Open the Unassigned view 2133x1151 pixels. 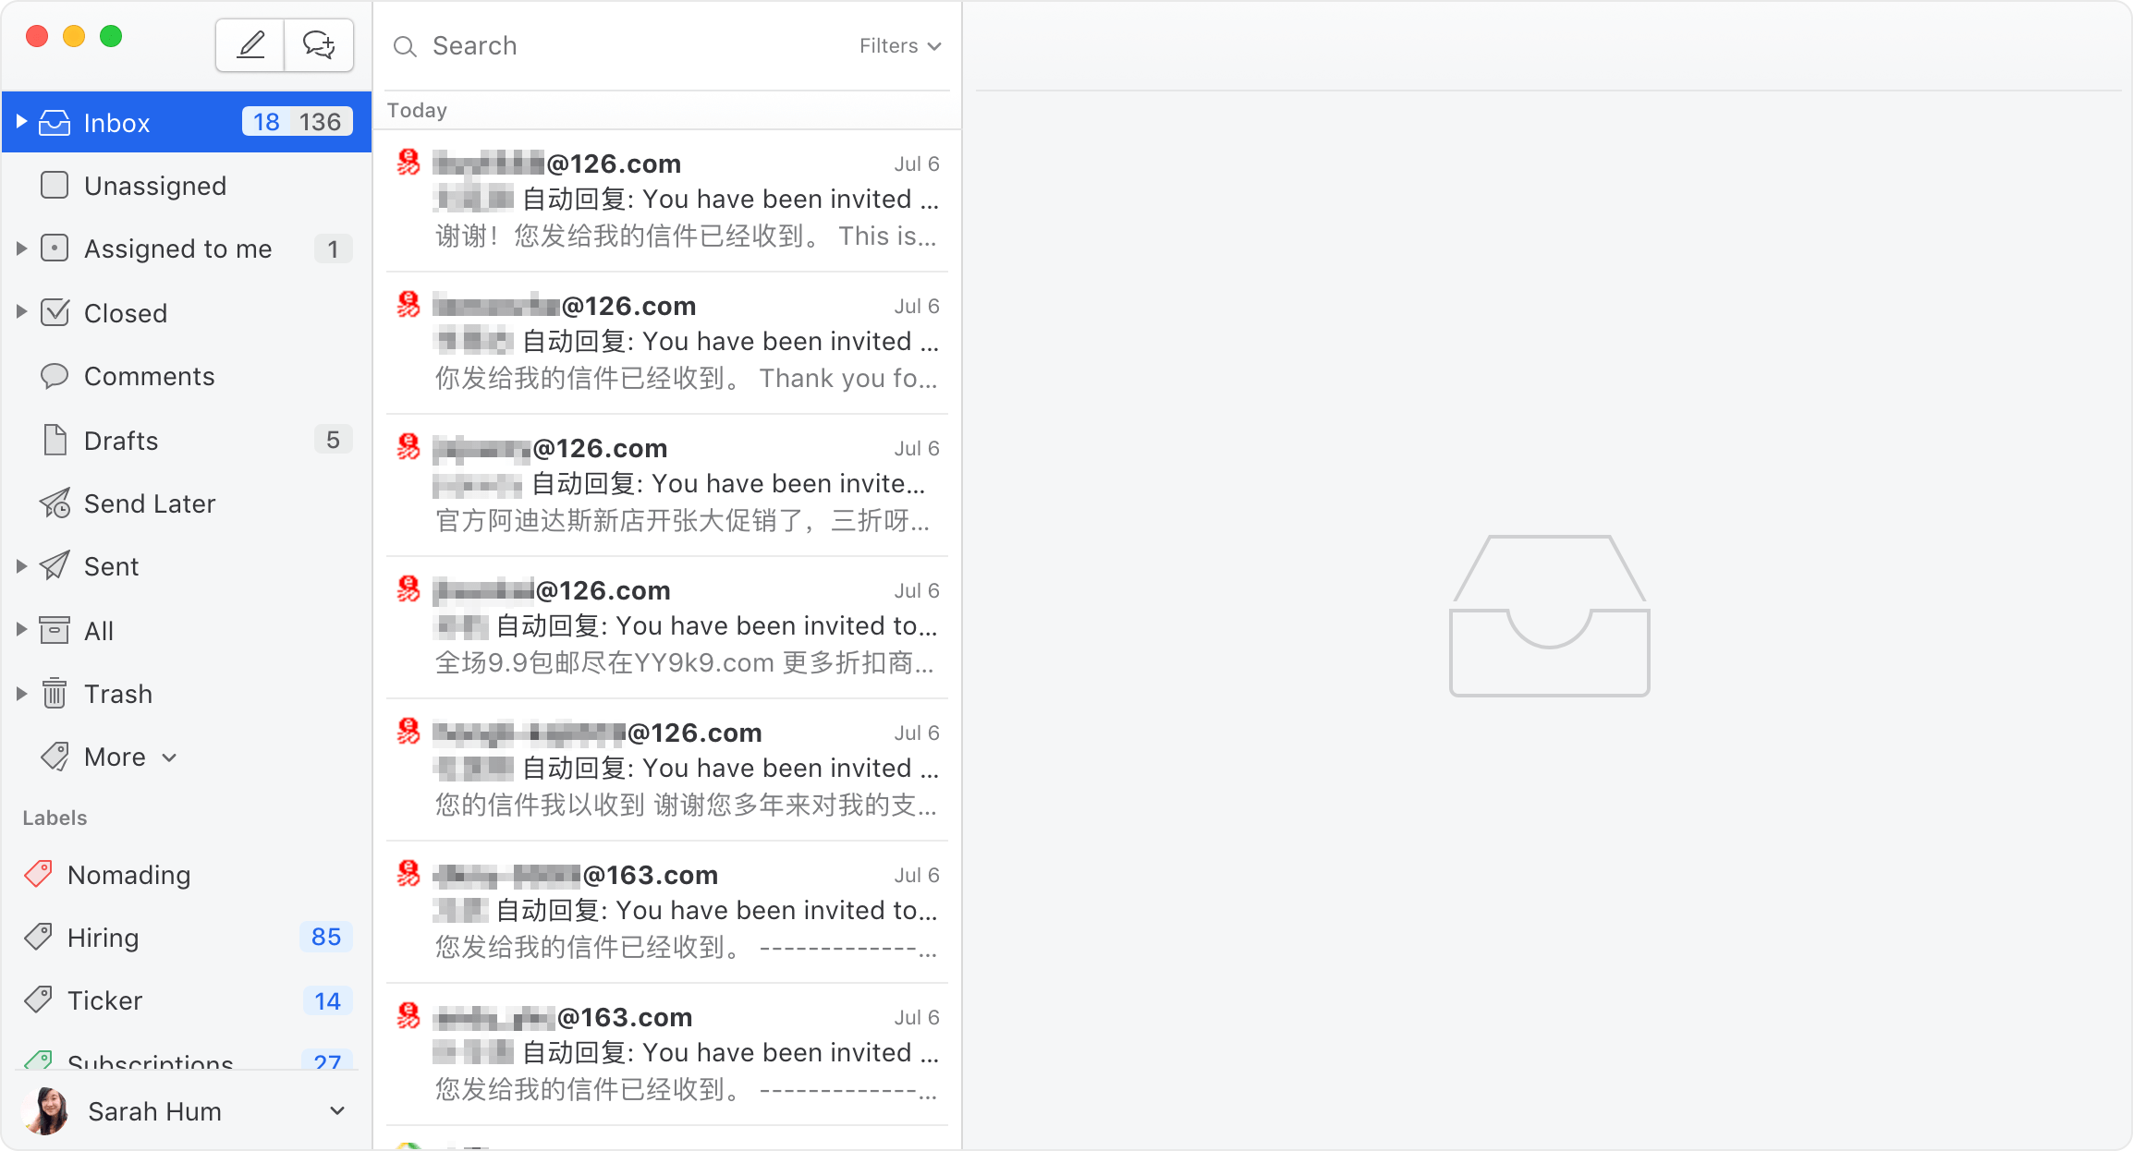pos(187,186)
